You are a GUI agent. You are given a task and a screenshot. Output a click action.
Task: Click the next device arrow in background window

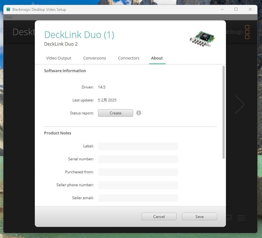coord(240,105)
